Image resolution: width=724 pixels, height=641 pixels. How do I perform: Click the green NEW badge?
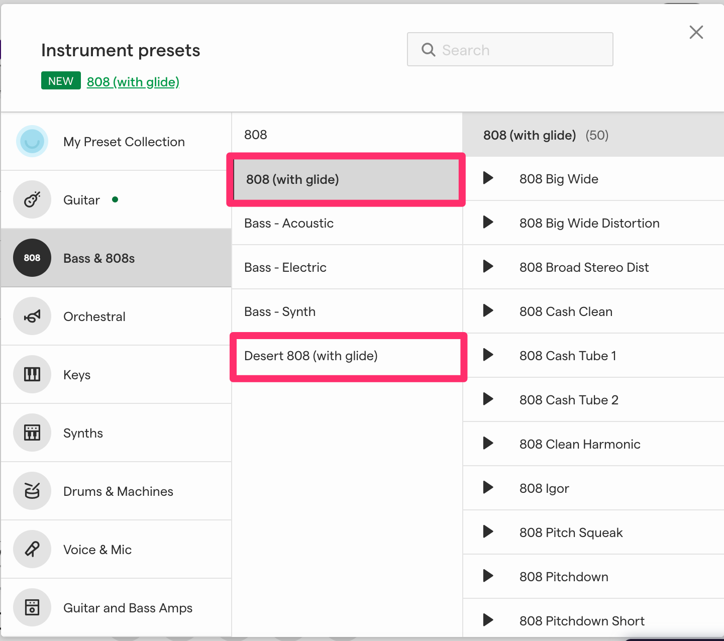61,81
